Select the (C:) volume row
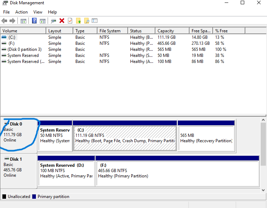The image size is (267, 208). click(x=123, y=37)
